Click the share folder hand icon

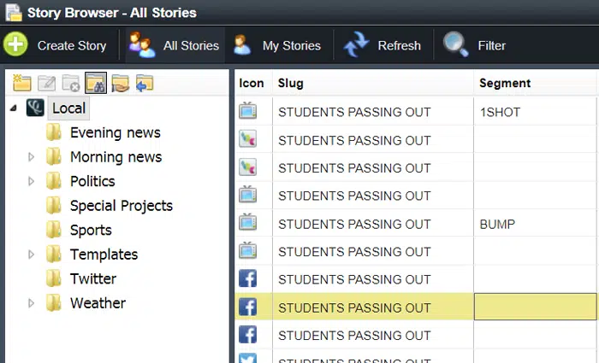coord(120,83)
